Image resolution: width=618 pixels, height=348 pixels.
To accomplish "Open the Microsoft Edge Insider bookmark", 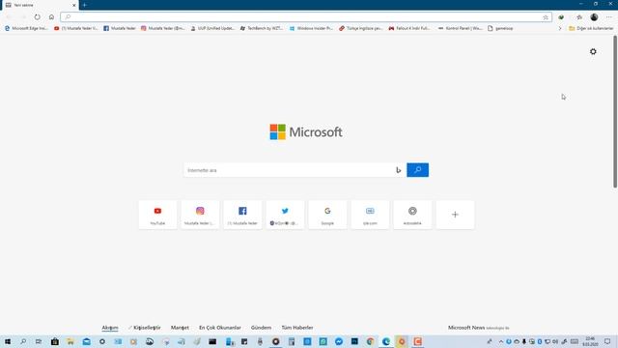I will [26, 28].
